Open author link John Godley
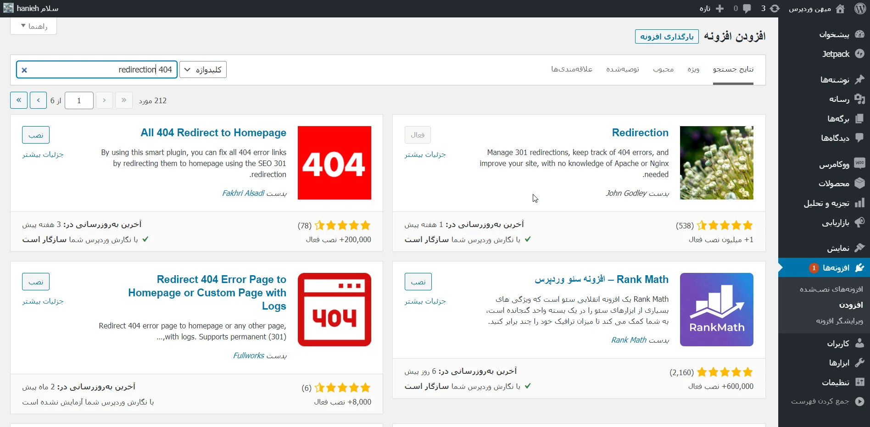This screenshot has width=870, height=427. [626, 193]
